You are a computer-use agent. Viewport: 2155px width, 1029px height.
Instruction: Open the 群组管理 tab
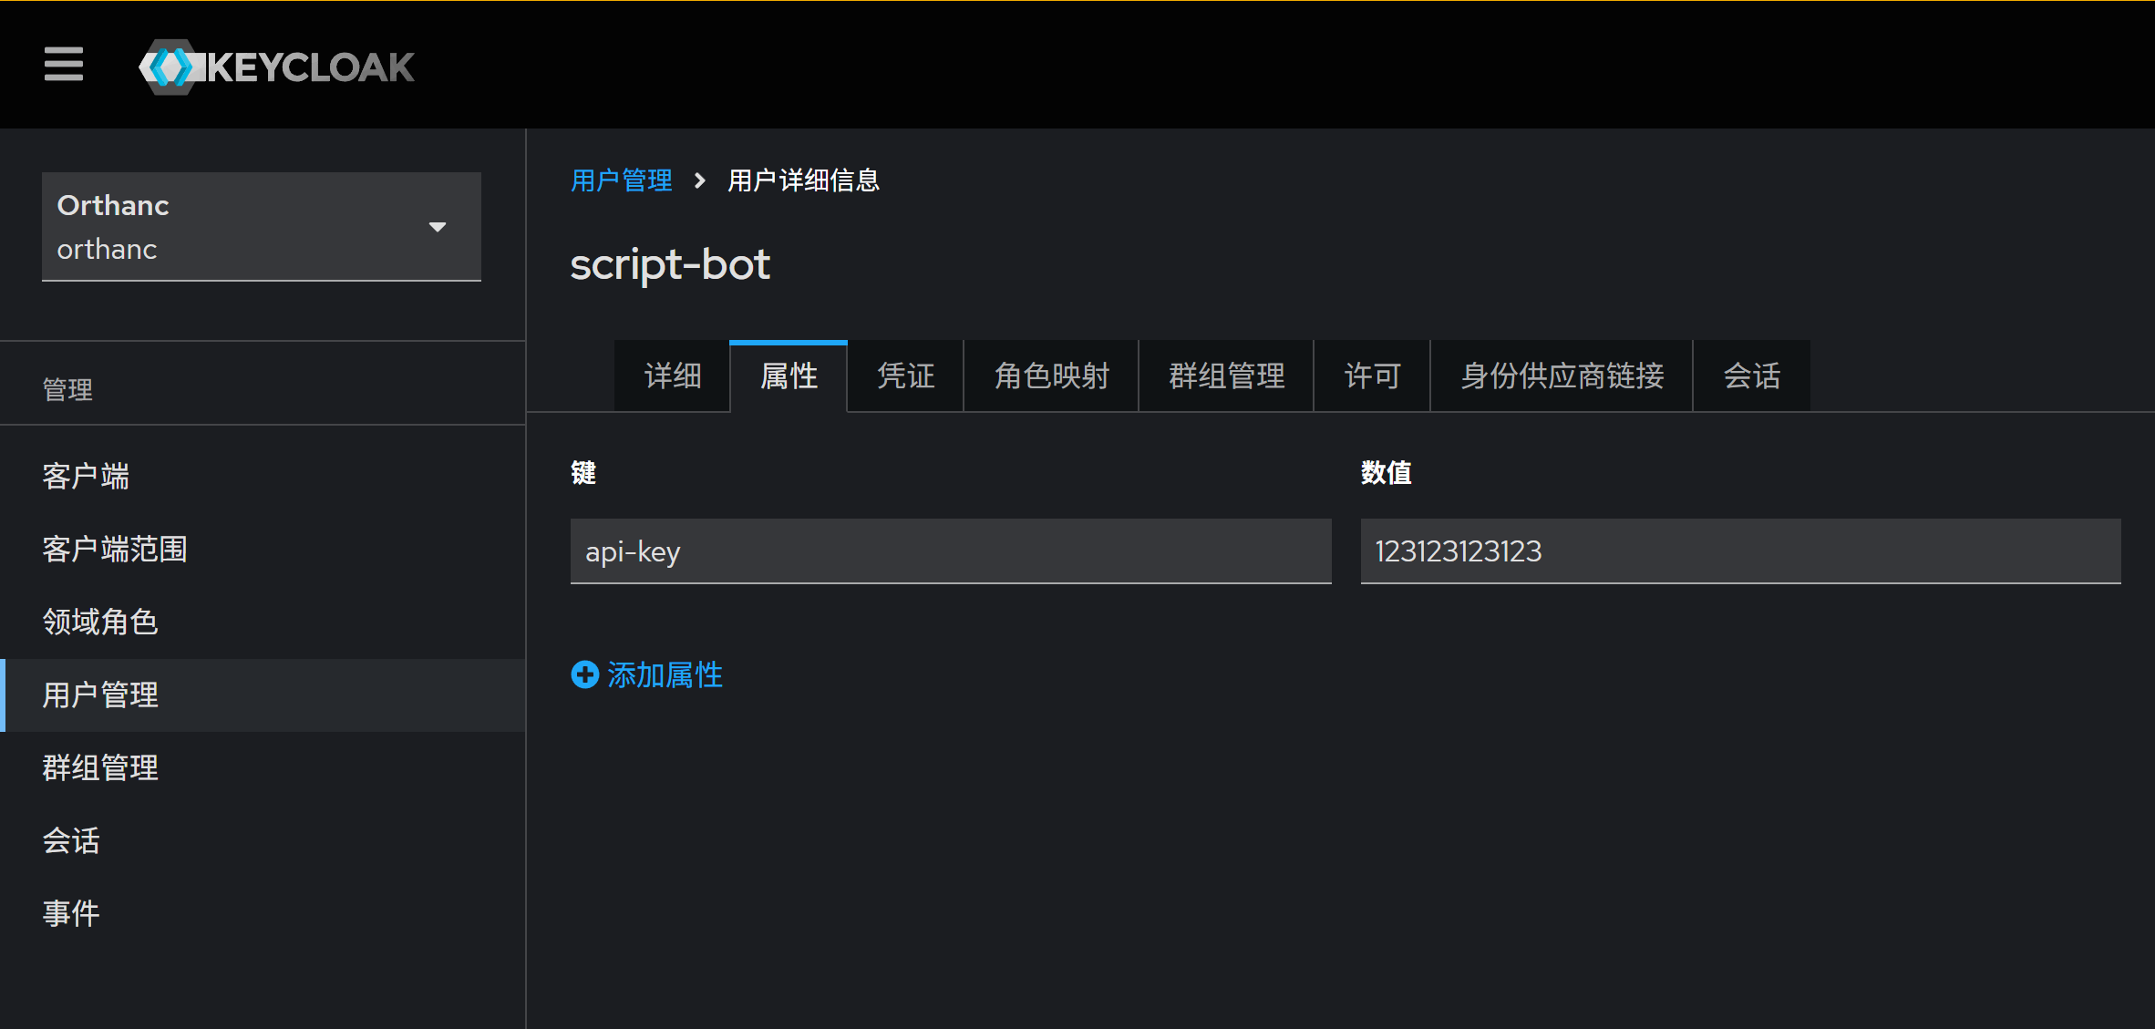[x=1226, y=376]
